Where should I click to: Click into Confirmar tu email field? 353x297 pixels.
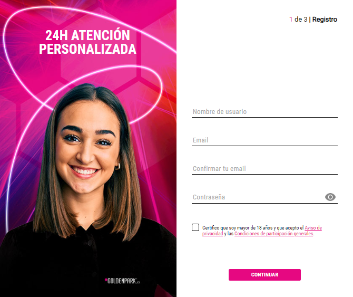click(x=264, y=169)
